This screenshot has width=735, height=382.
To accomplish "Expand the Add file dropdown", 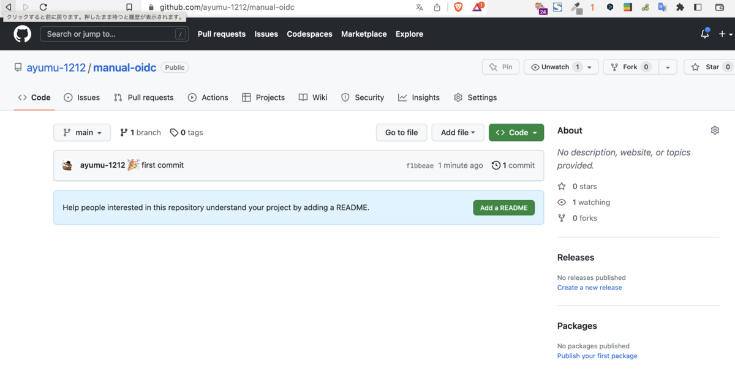I will click(458, 132).
